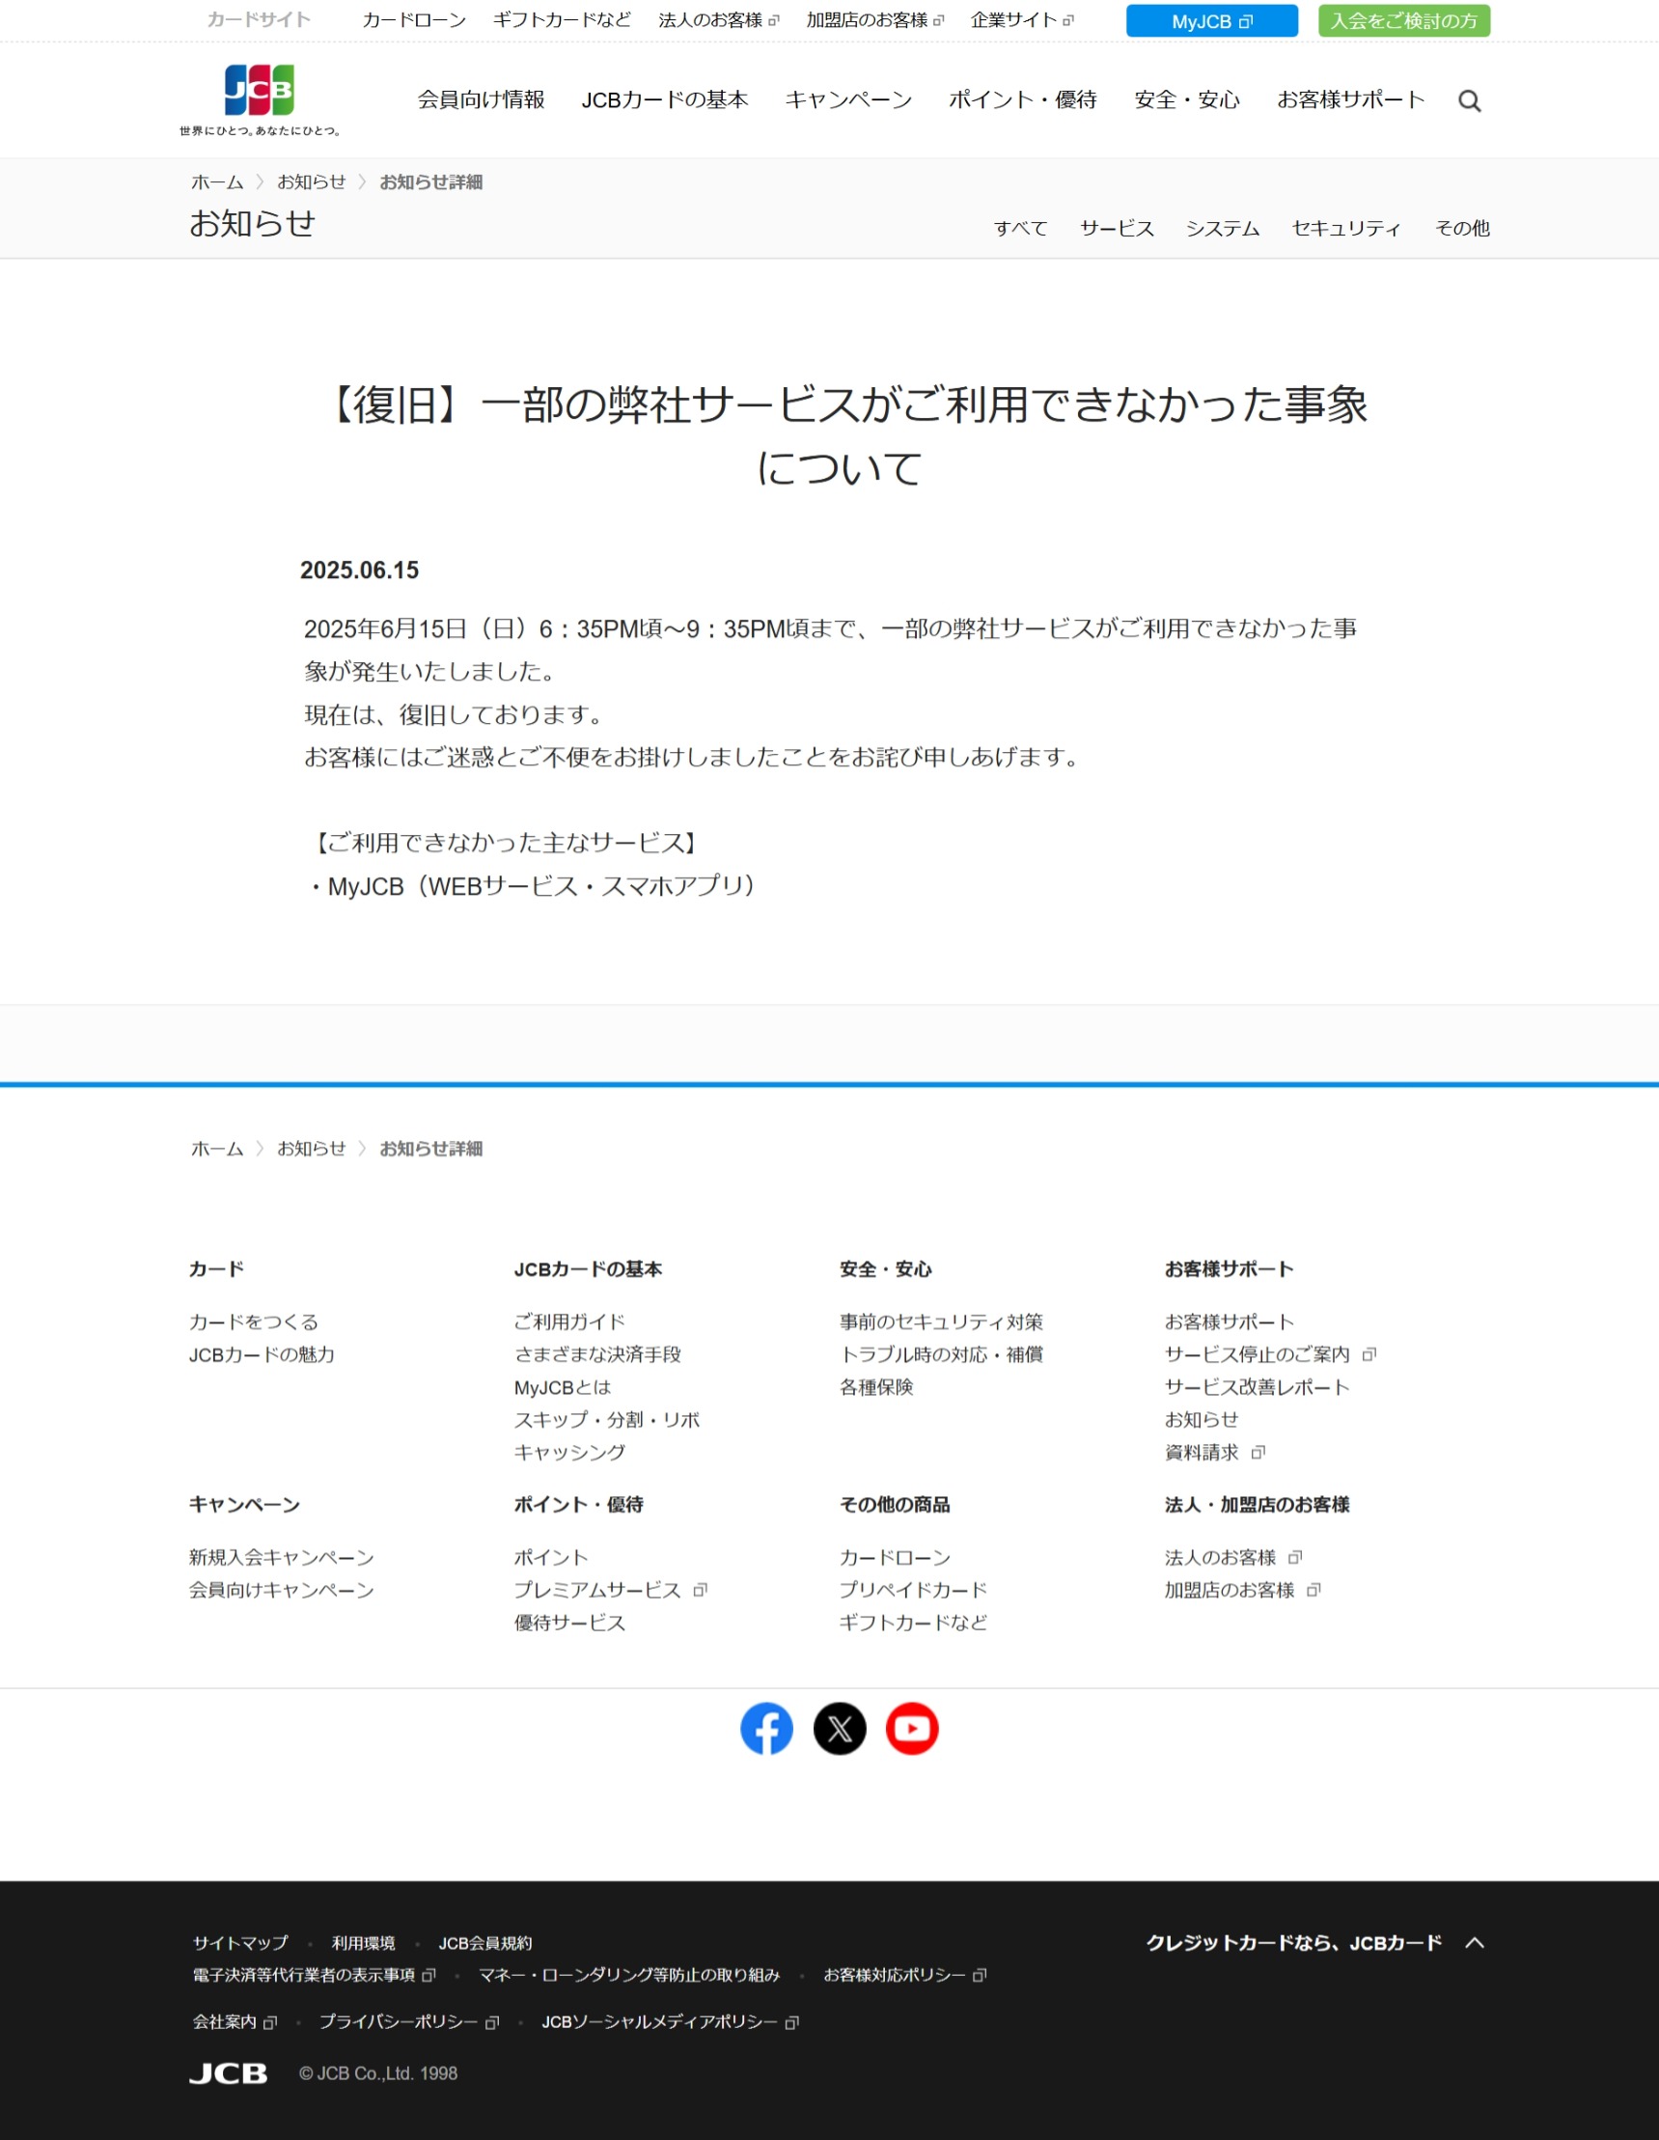Open 新規入会キャンペーン footer link
This screenshot has height=2140, width=1659.
tap(281, 1557)
